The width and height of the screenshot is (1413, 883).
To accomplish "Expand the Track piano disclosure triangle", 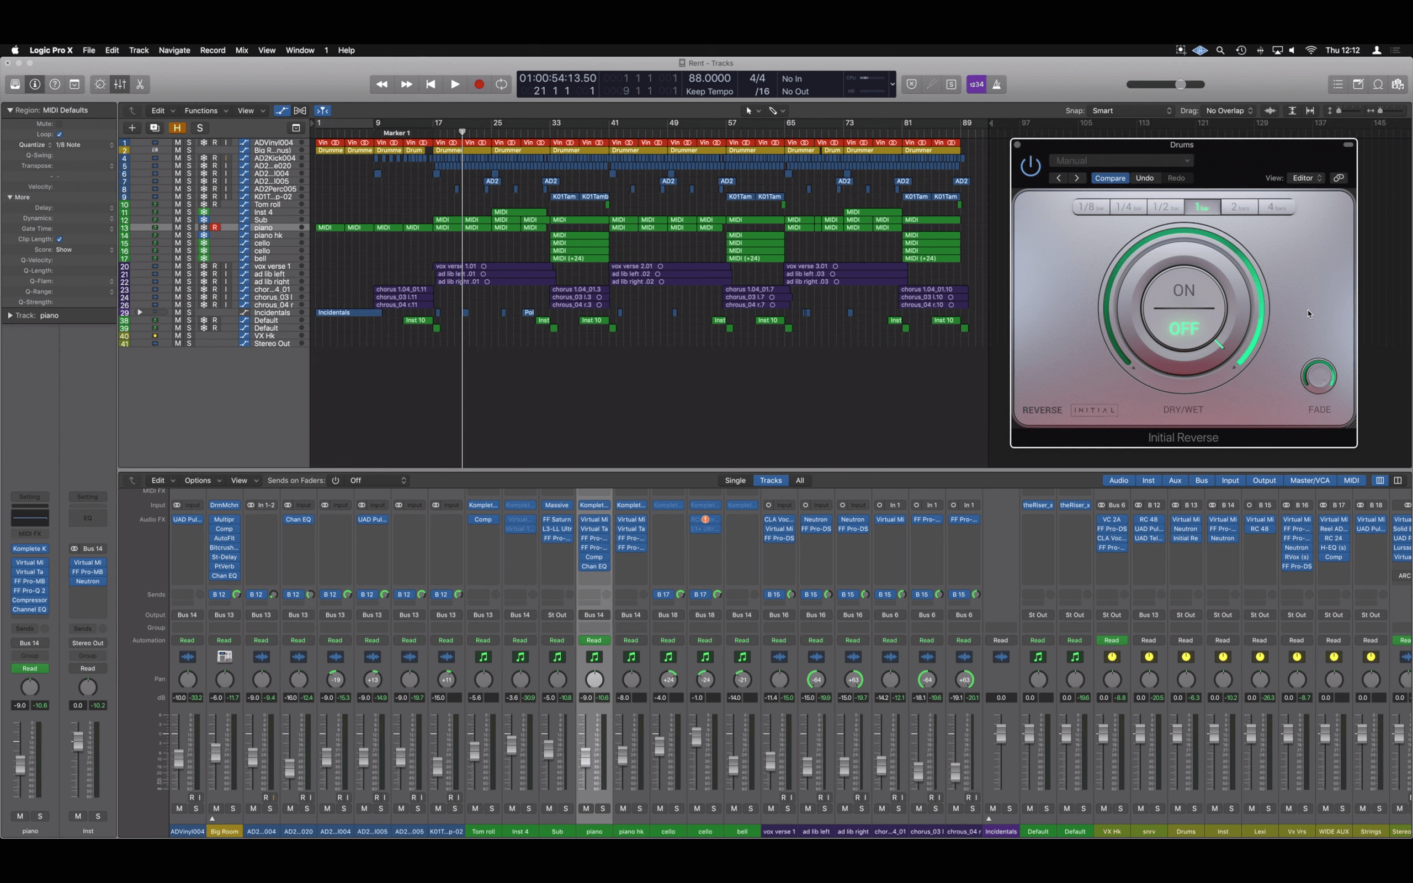I will 10,315.
